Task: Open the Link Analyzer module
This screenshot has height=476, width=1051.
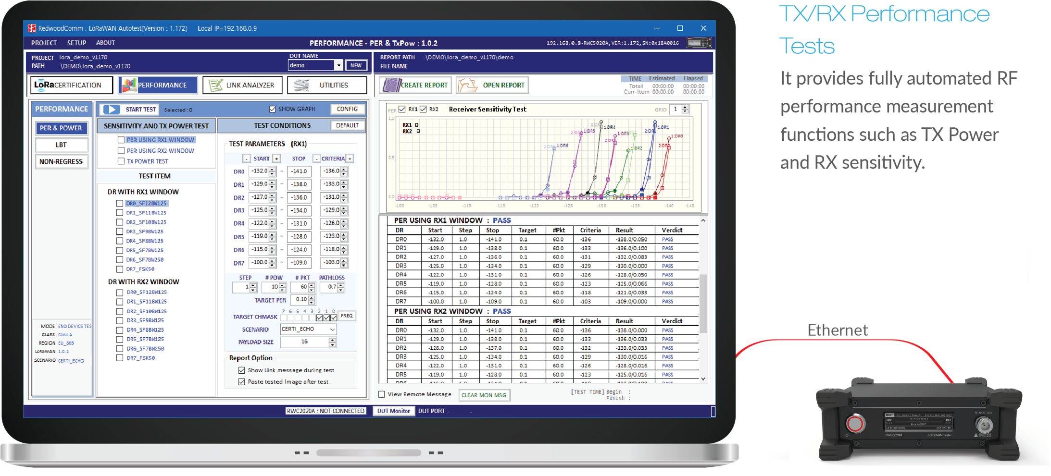Action: point(241,85)
